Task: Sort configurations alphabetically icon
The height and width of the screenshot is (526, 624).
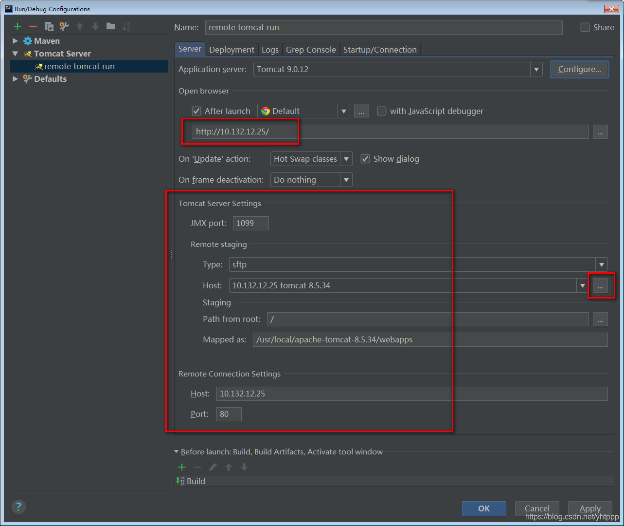Action: pos(126,26)
